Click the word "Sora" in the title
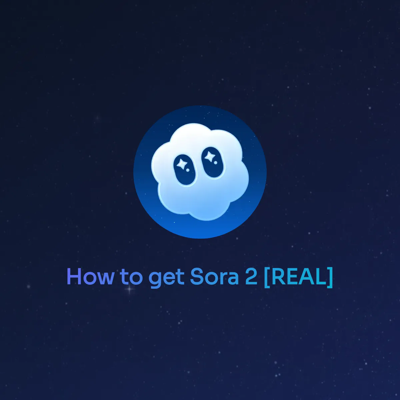This screenshot has height=400, width=400. click(214, 277)
